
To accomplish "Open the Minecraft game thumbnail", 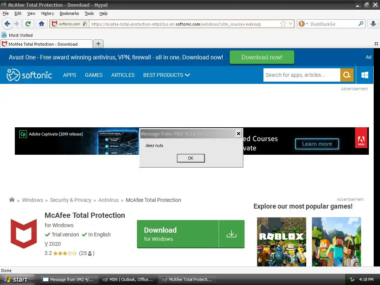I will click(x=336, y=242).
